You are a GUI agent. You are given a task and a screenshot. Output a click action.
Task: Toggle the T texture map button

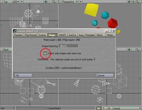[104, 108]
